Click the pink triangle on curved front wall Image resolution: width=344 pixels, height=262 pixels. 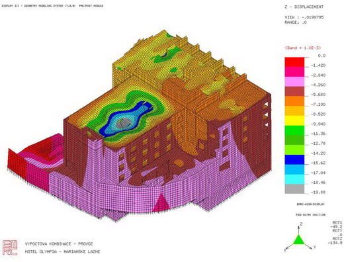pyautogui.click(x=161, y=201)
